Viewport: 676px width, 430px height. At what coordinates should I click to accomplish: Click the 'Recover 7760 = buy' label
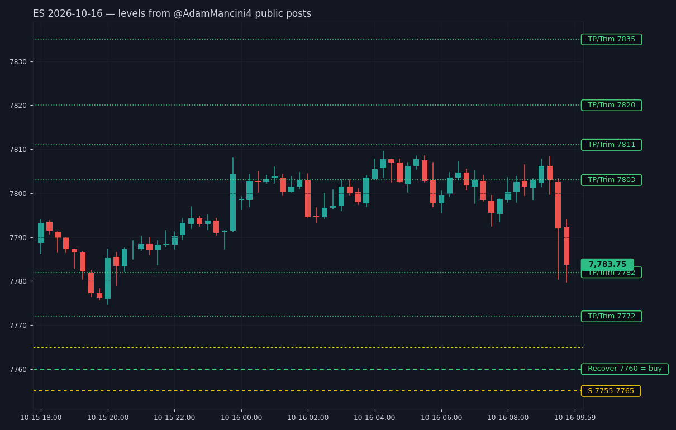(x=625, y=369)
